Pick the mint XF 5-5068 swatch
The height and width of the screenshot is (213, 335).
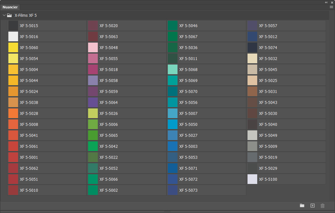[x=173, y=69]
